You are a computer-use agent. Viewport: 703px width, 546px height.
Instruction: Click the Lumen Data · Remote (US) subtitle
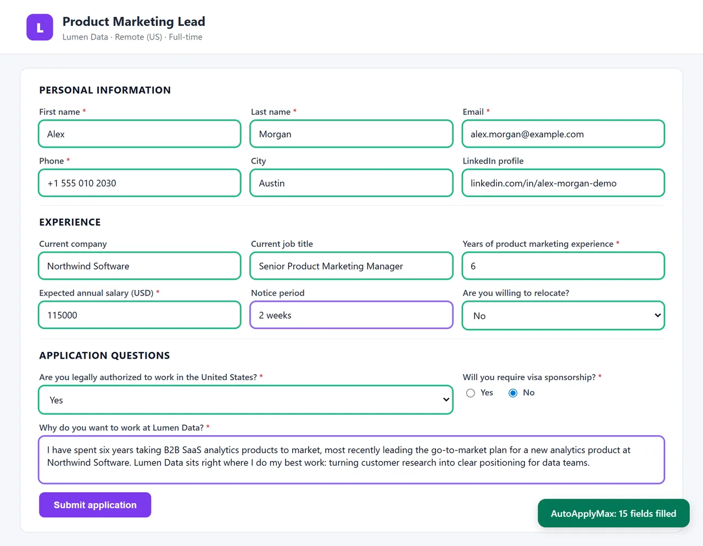[x=132, y=37]
